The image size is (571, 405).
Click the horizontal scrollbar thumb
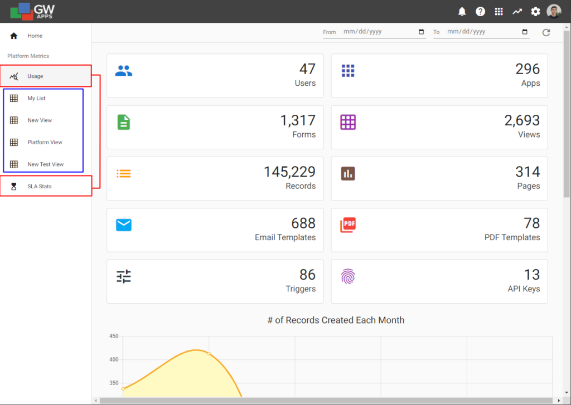tap(326, 401)
